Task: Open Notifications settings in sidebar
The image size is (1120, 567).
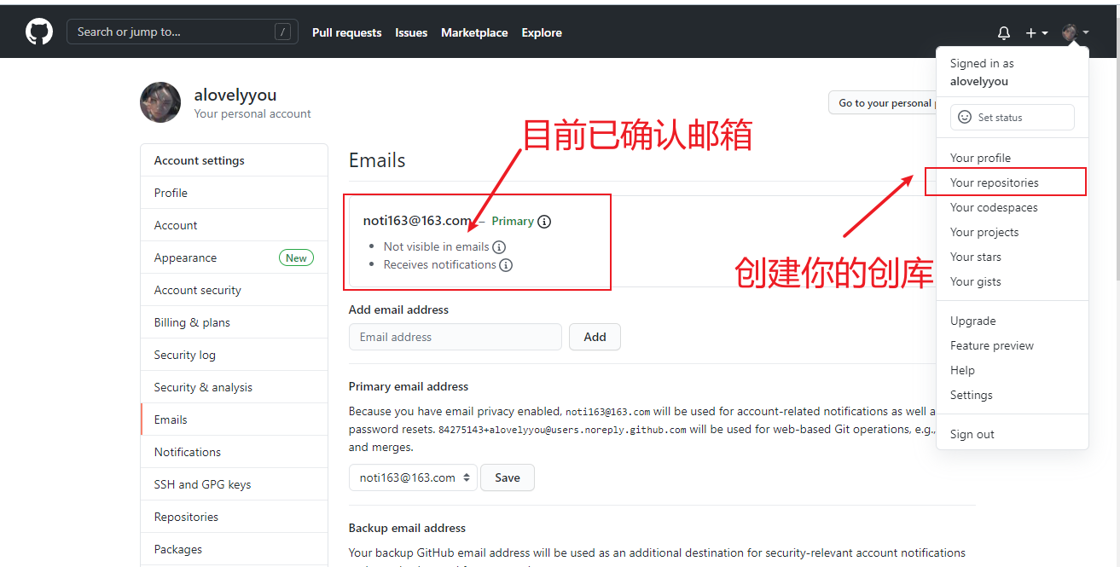Action: [x=234, y=452]
